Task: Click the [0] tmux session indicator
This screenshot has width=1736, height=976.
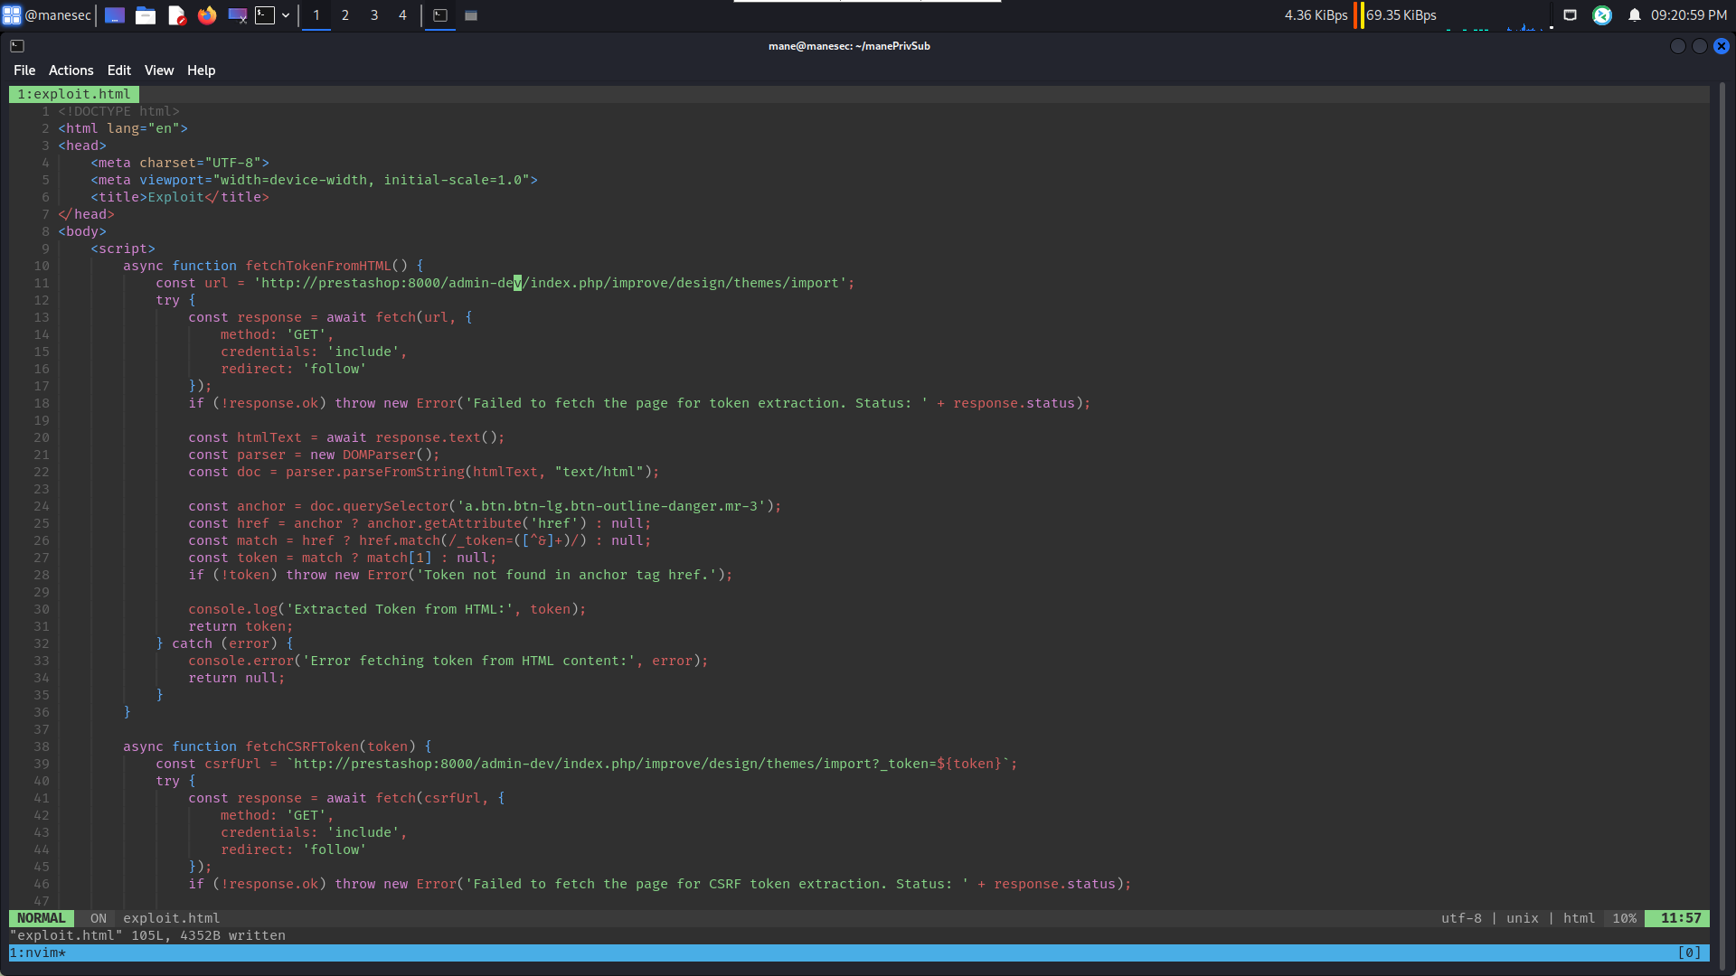Action: (1689, 953)
